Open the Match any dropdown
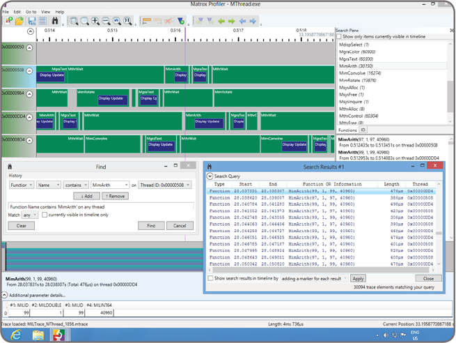This screenshot has width=456, height=343. point(30,215)
